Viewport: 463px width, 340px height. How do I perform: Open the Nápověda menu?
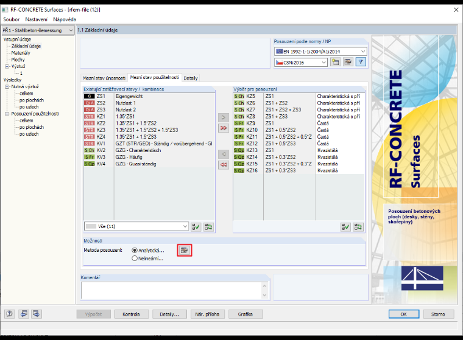point(65,19)
